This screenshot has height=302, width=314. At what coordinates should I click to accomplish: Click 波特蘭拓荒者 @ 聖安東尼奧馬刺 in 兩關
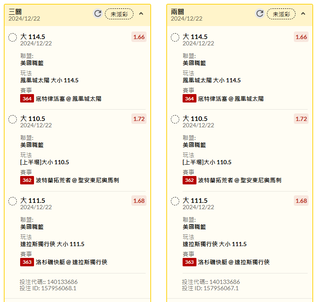pyautogui.click(x=240, y=180)
